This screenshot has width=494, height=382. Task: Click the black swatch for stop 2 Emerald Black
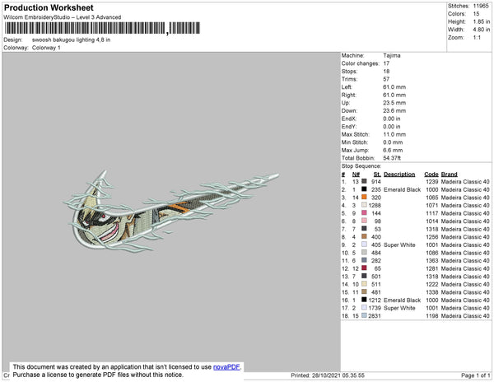point(364,189)
